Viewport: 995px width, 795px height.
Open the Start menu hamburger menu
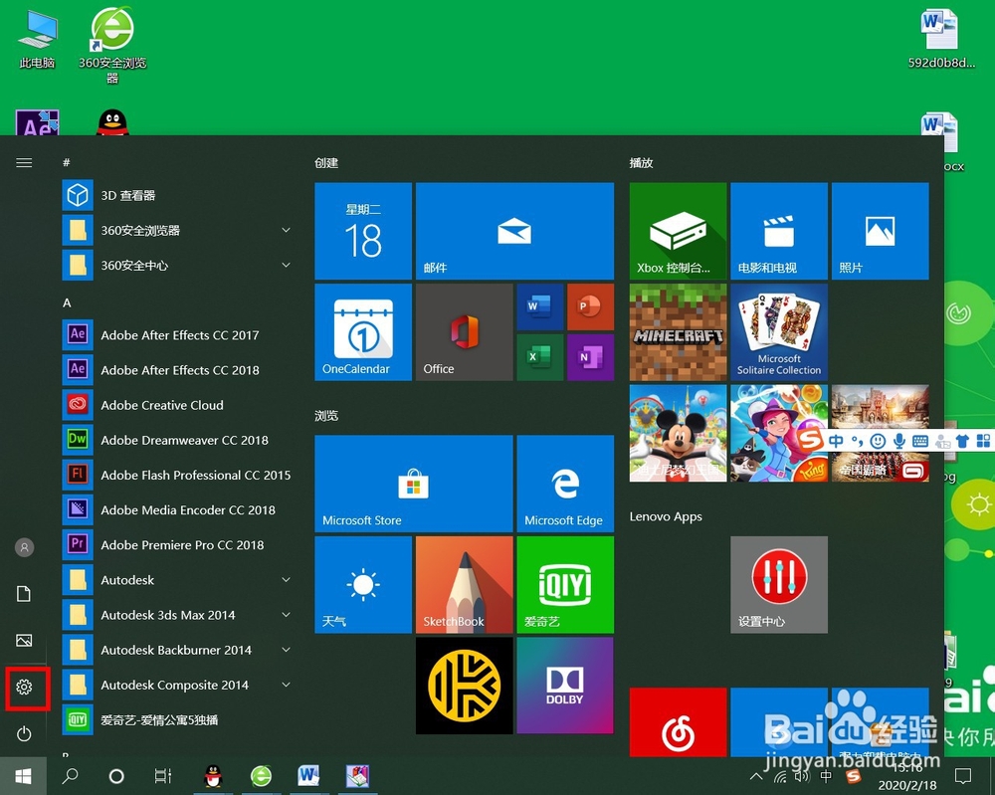coord(24,162)
